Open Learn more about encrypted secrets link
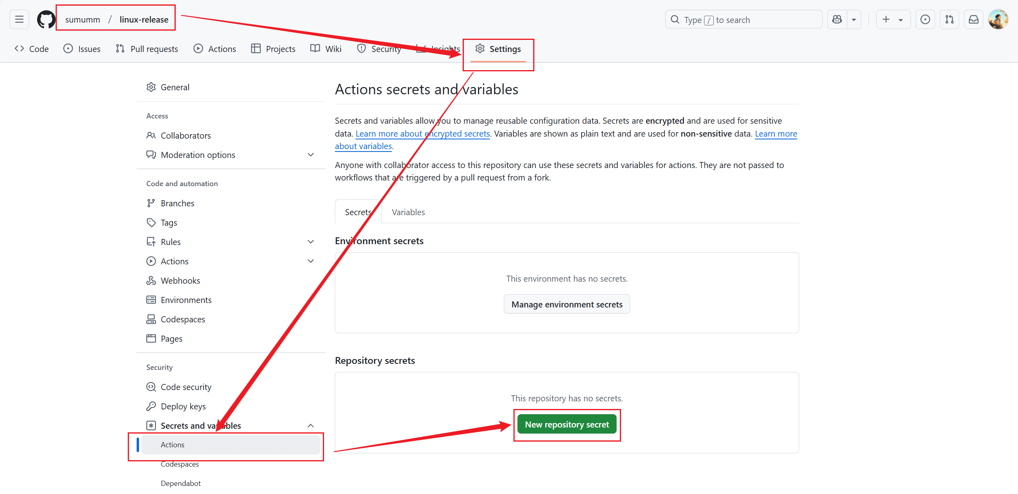This screenshot has width=1018, height=494. click(x=422, y=133)
